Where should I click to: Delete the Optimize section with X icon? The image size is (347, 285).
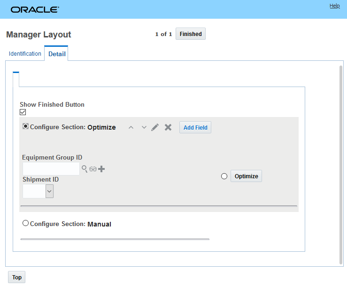(168, 127)
